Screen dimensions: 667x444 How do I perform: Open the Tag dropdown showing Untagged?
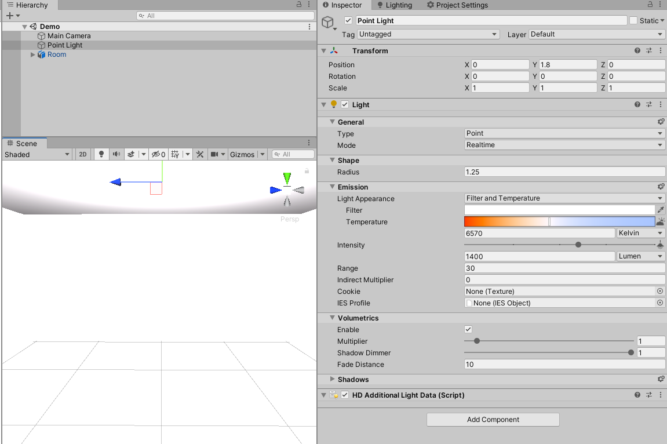pos(428,34)
